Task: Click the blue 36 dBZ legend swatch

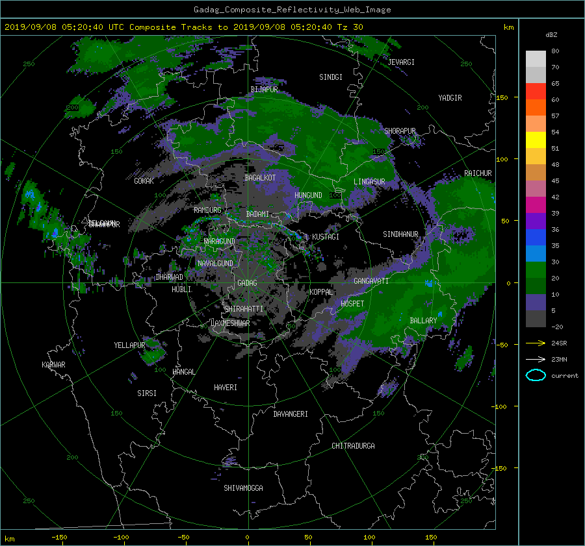Action: point(536,237)
